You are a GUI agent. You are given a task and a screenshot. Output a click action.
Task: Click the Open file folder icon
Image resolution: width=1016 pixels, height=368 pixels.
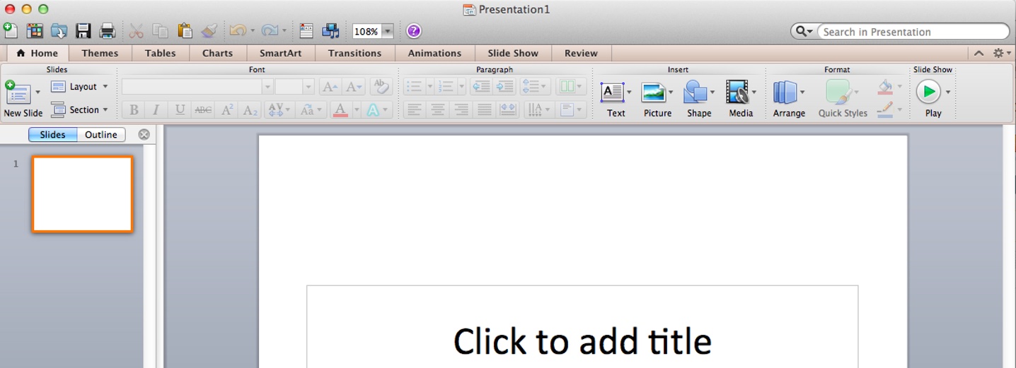59,31
